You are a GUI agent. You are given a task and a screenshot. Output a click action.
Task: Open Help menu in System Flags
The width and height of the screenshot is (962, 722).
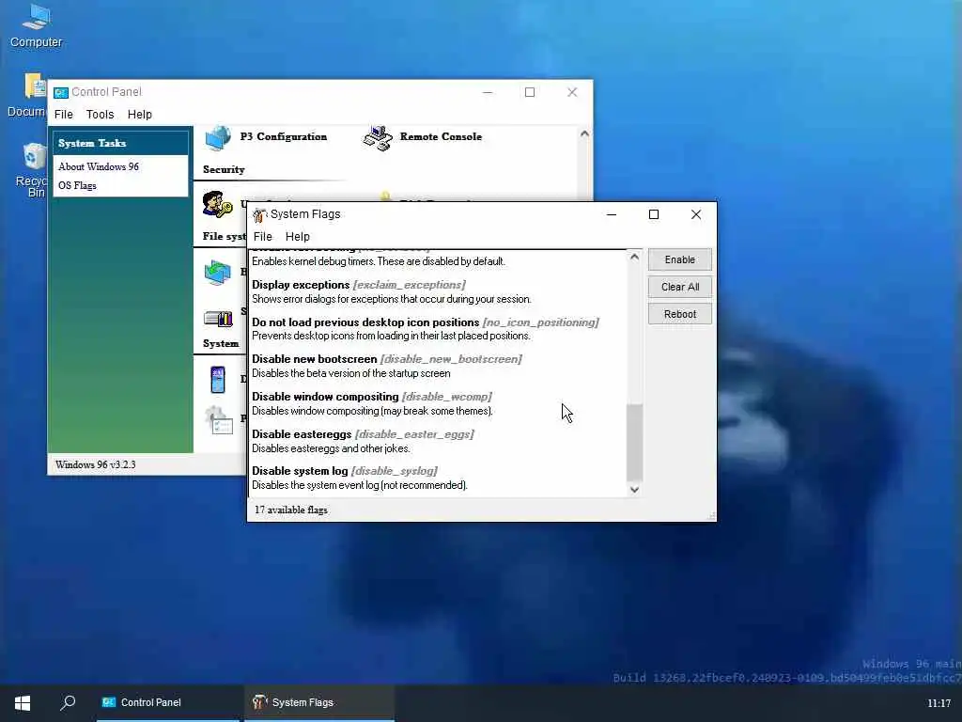pyautogui.click(x=298, y=237)
